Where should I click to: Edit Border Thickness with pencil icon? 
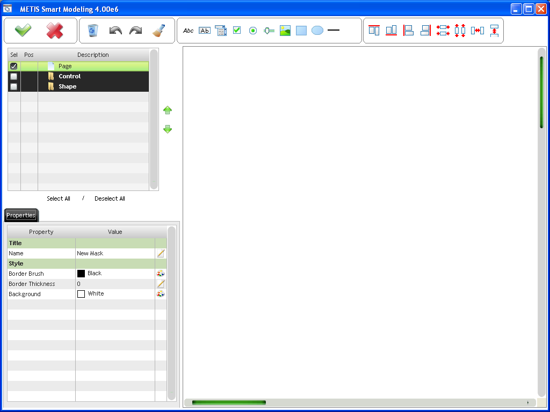(x=161, y=284)
